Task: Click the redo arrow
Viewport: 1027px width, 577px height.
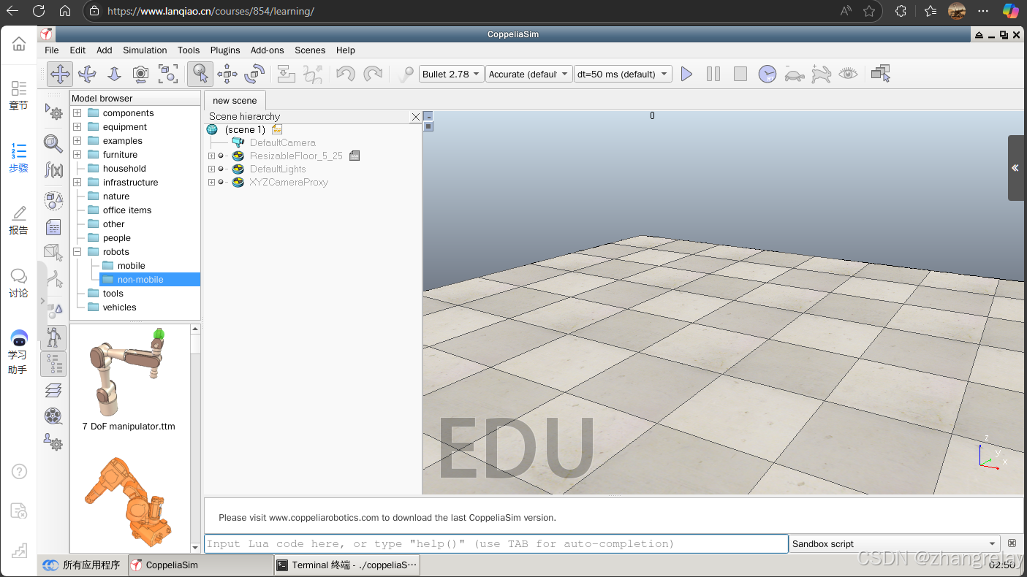Action: 373,74
